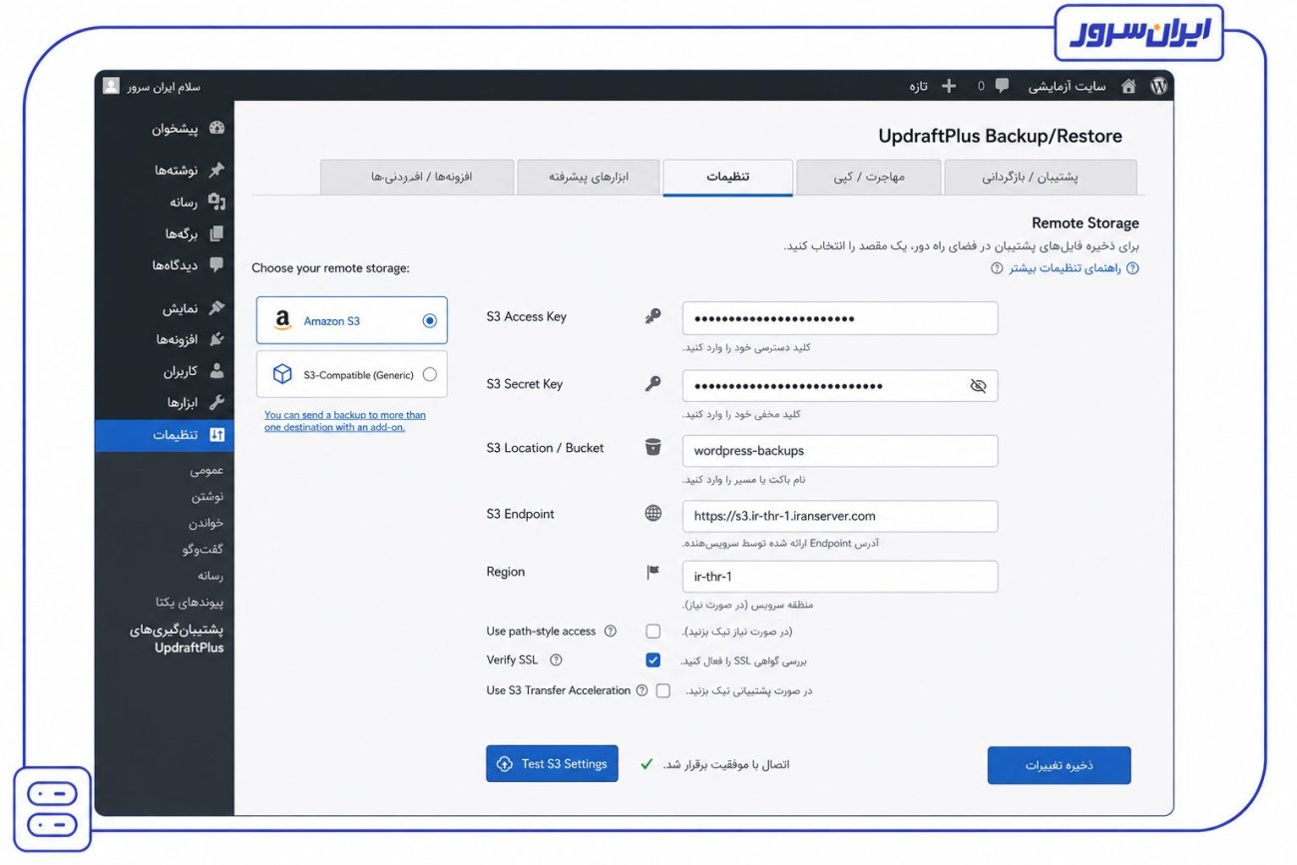The width and height of the screenshot is (1297, 865).
Task: Focus the S3 Secret Key input field
Action: [x=840, y=386]
